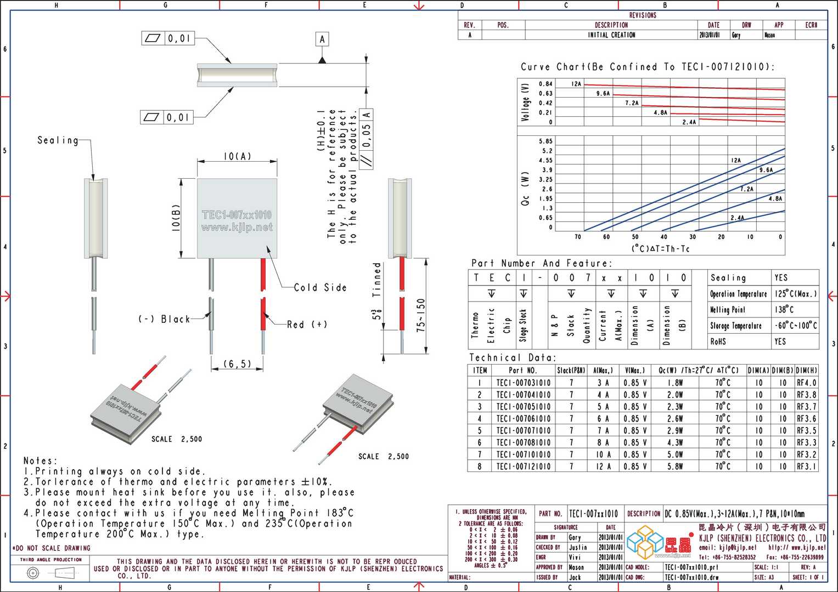Click the "Technical Data:" heading

pos(513,357)
